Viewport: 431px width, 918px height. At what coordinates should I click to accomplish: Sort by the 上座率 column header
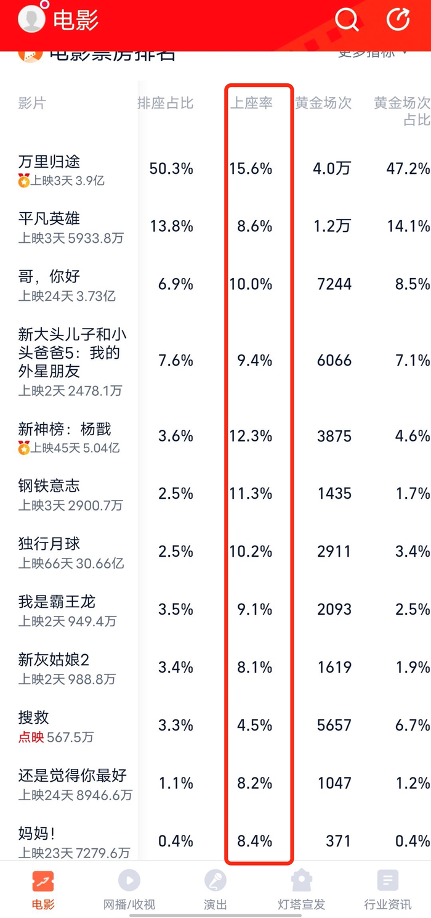pos(252,103)
